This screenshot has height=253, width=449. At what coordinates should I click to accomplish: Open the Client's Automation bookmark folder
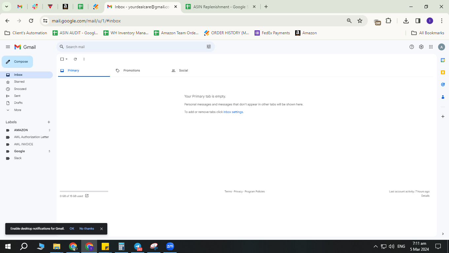[x=26, y=33]
